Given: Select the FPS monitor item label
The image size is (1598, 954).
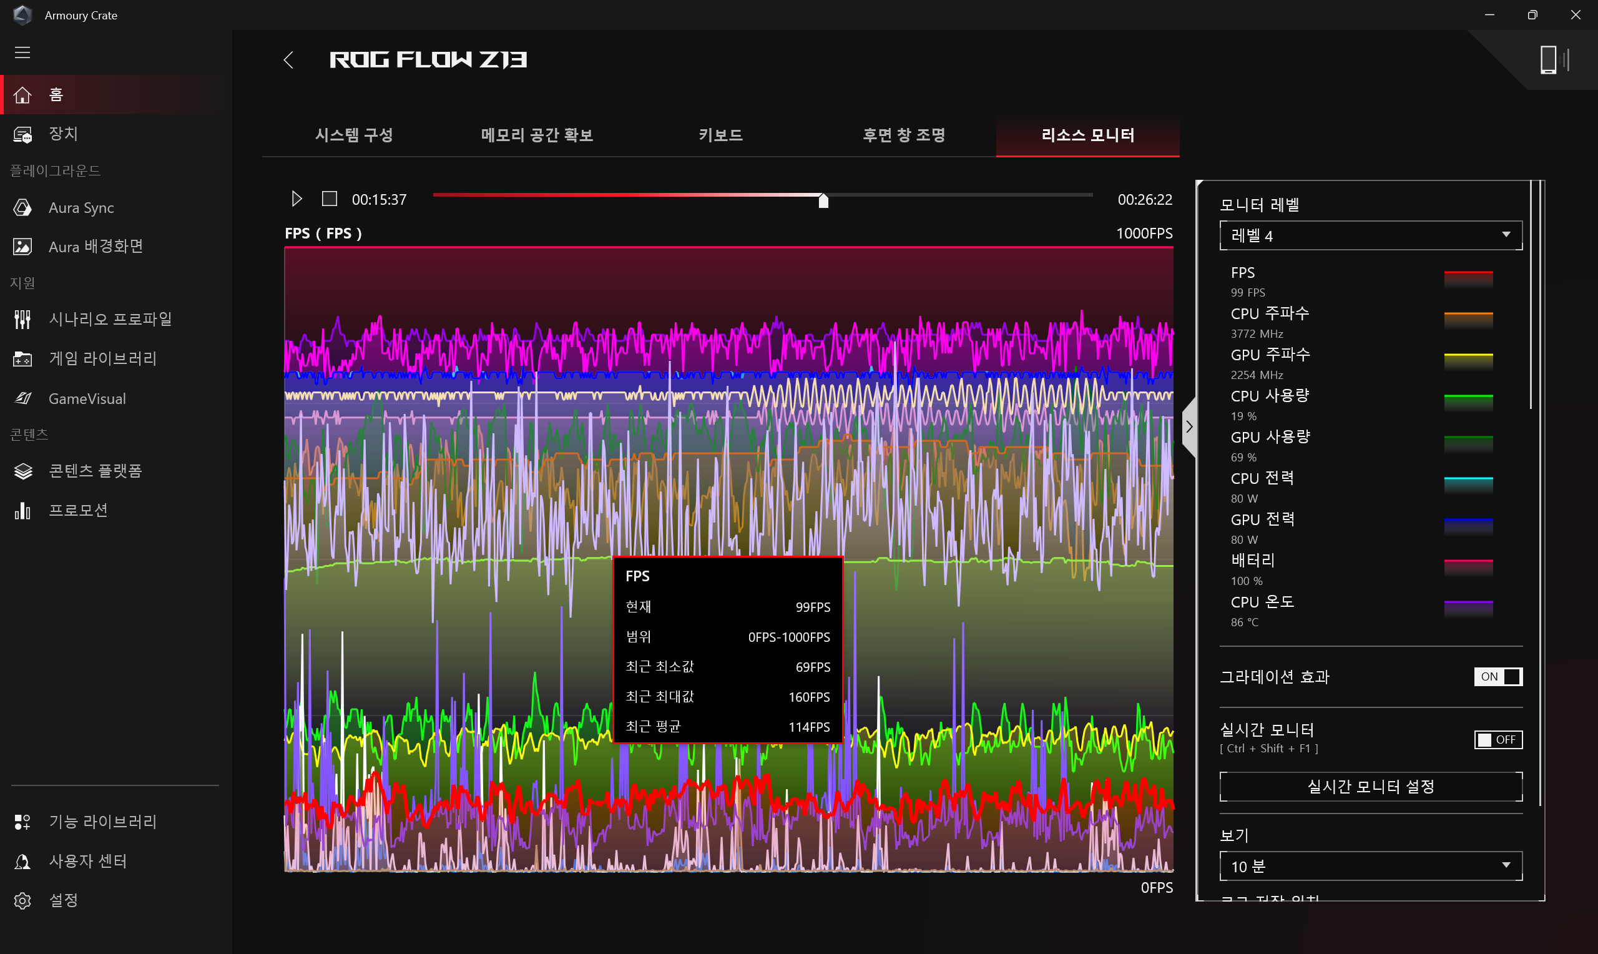Looking at the screenshot, I should point(1243,273).
